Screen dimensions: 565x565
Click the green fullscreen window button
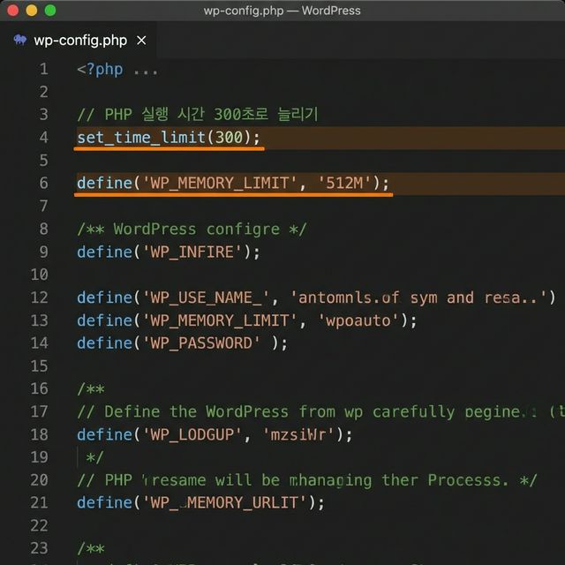tap(50, 11)
